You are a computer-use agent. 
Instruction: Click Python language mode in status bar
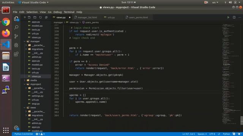(x=226, y=134)
